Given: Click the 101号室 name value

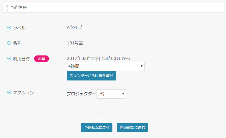Looking at the screenshot, I should (75, 43).
